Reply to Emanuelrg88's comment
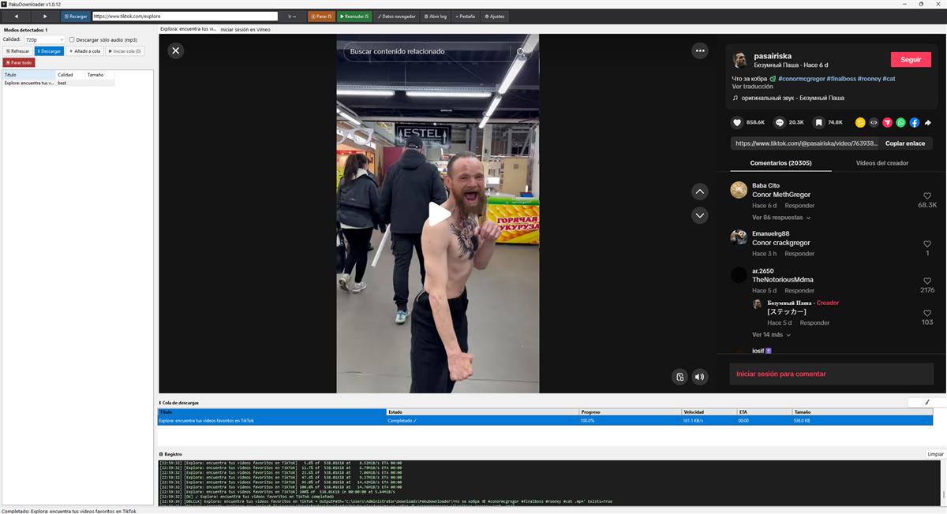This screenshot has width=947, height=514. pos(799,254)
